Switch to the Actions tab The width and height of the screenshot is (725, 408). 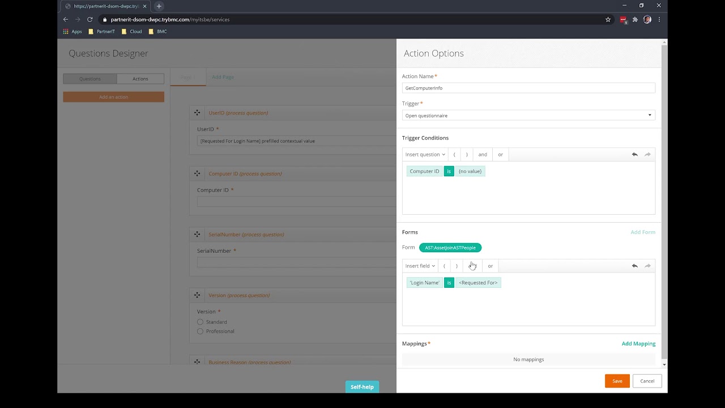[140, 79]
